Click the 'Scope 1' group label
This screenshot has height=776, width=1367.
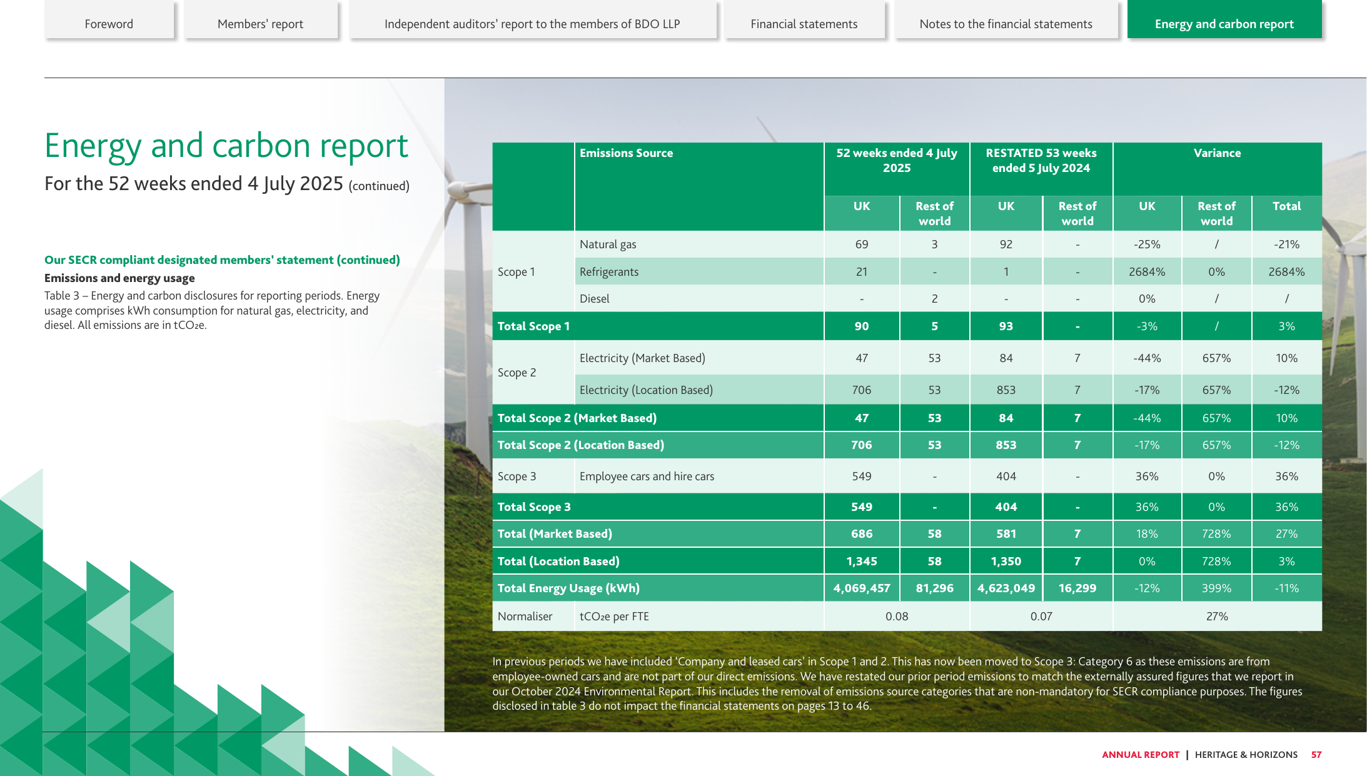click(516, 271)
